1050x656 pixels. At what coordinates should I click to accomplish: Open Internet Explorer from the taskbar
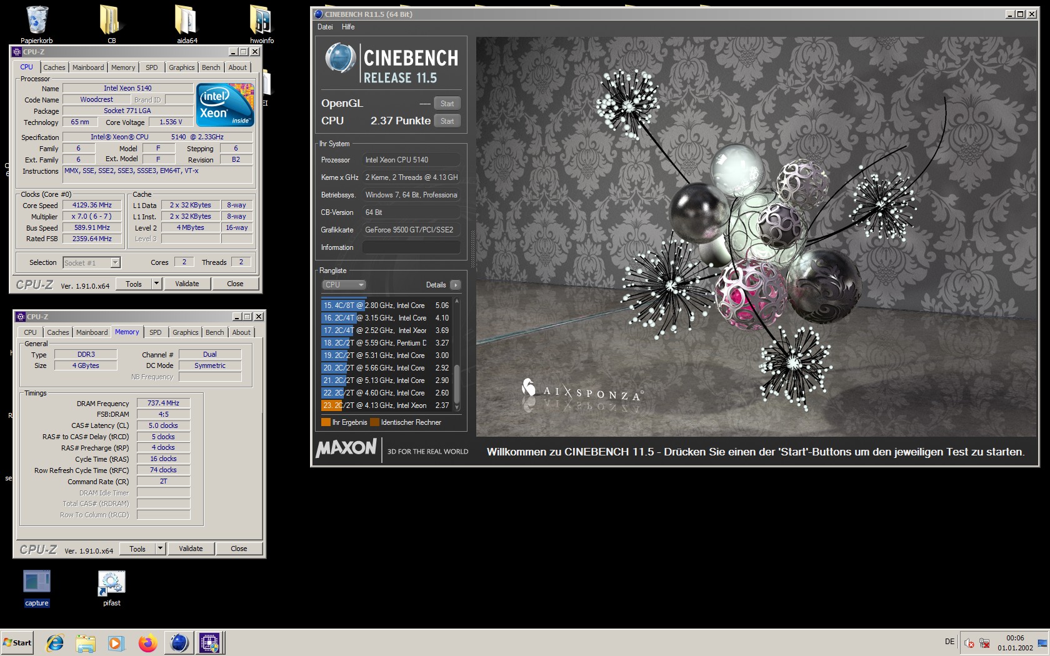(x=55, y=643)
